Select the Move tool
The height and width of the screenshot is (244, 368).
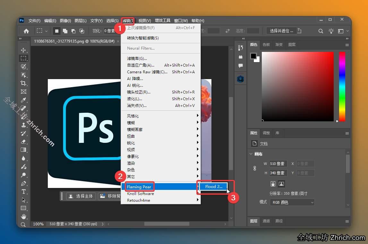click(23, 50)
